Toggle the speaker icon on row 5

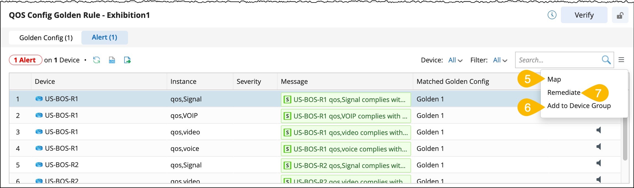click(x=598, y=163)
